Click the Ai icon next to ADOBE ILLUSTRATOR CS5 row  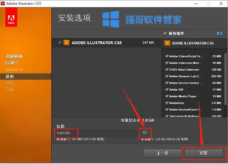(x=66, y=43)
